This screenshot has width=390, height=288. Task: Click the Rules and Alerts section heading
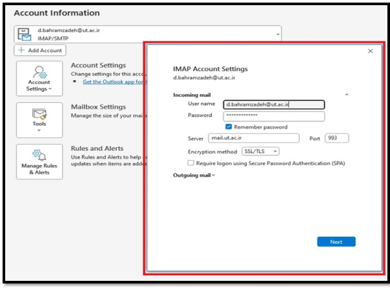pos(97,149)
